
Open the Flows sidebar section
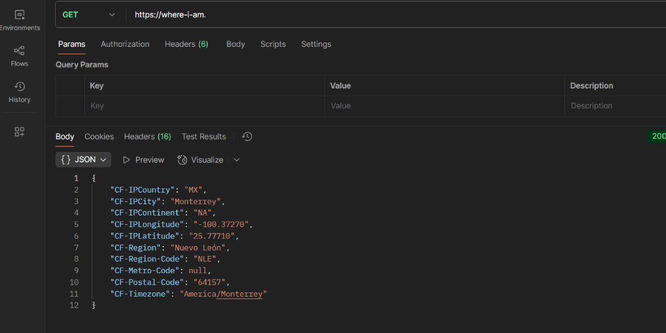(x=20, y=56)
